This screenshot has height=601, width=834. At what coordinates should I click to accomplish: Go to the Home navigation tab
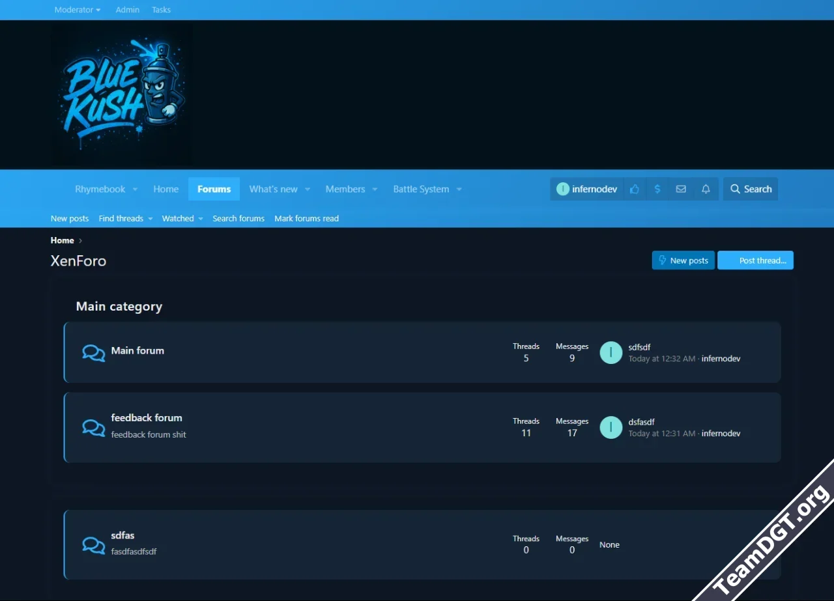pyautogui.click(x=165, y=189)
